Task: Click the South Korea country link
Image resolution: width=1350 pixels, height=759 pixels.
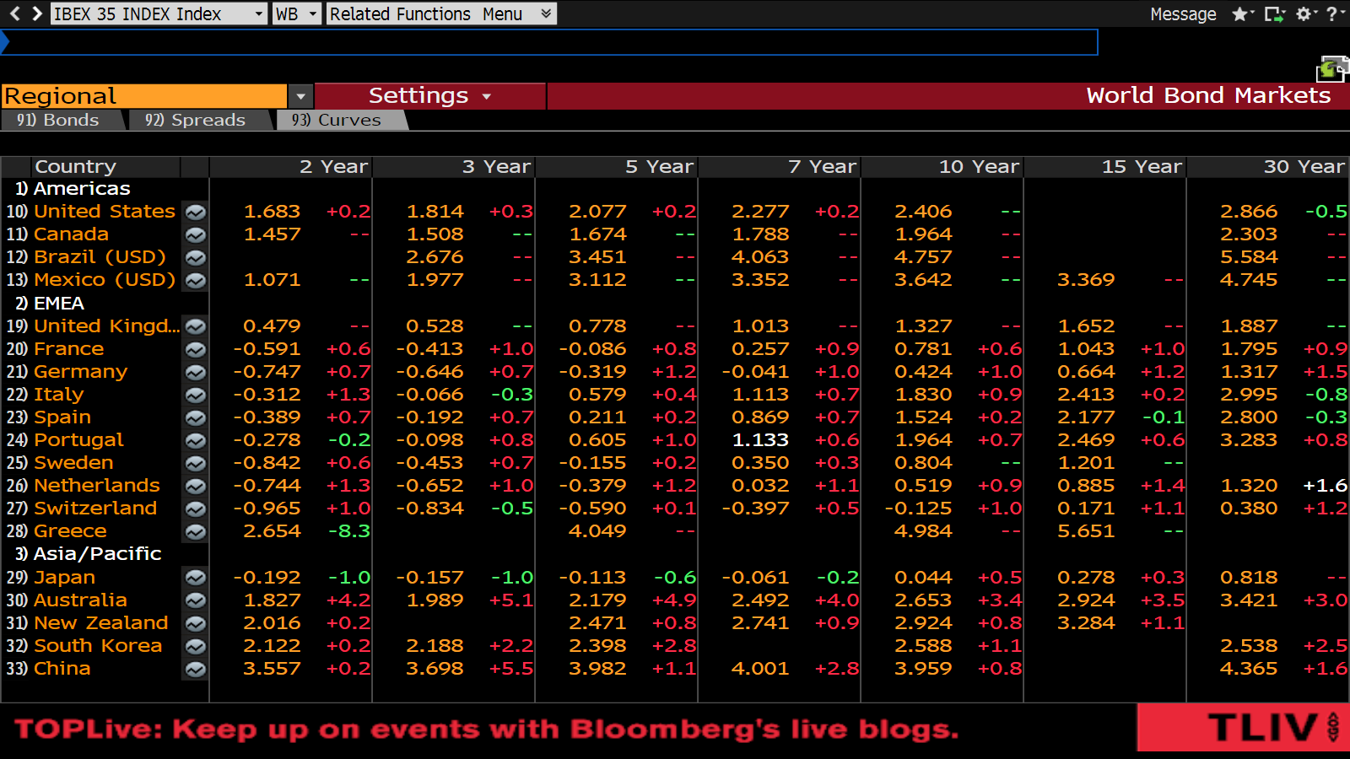Action: pyautogui.click(x=98, y=646)
